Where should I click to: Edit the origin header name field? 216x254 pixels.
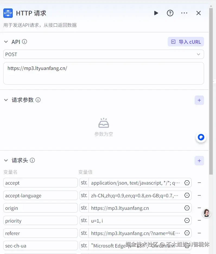(40, 208)
